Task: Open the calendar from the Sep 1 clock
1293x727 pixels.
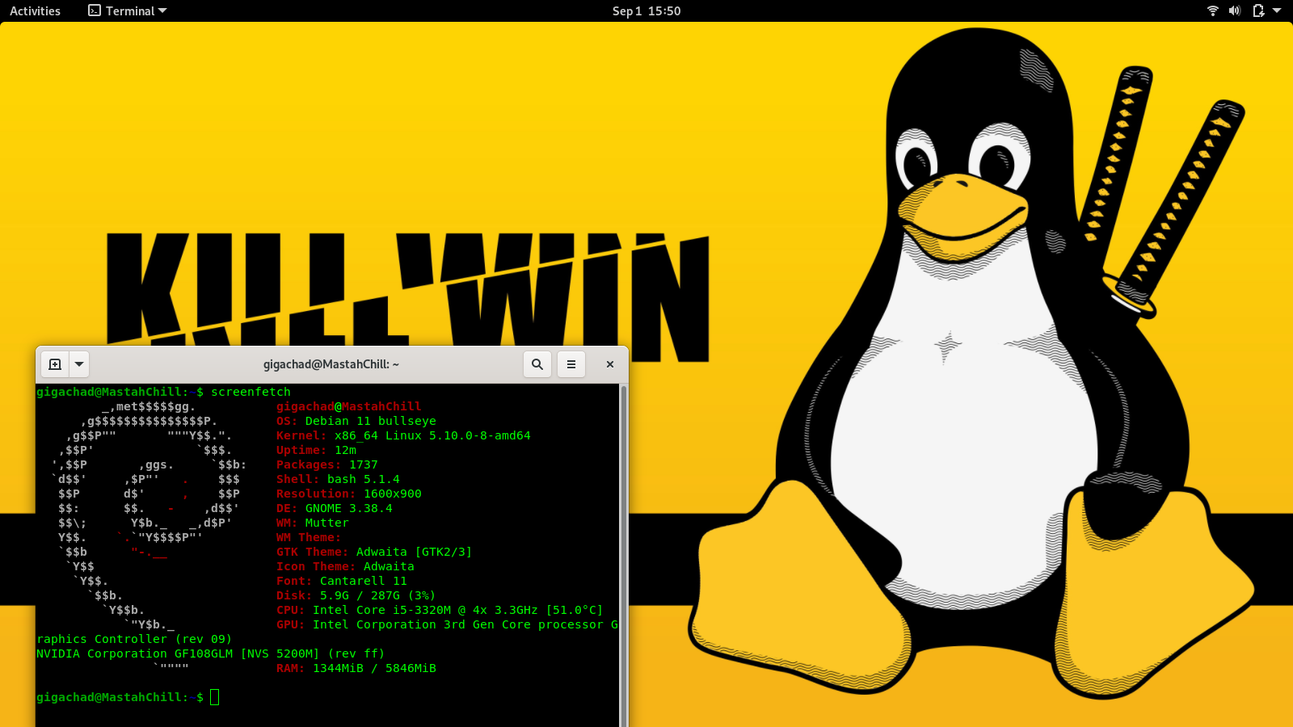Action: point(646,11)
